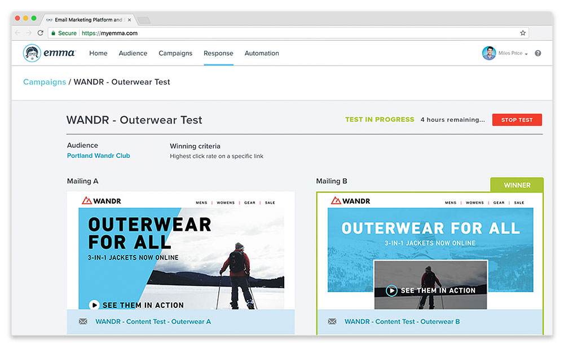Click the macOS yellow minimize window button
The width and height of the screenshot is (564, 348).
[x=25, y=18]
